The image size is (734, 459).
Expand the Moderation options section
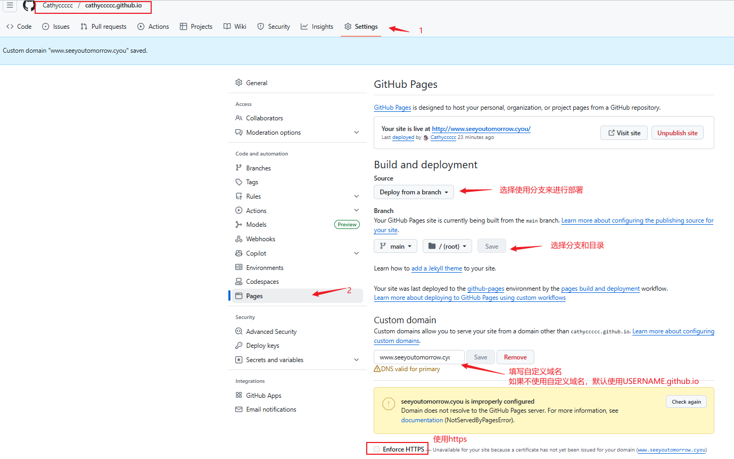356,133
